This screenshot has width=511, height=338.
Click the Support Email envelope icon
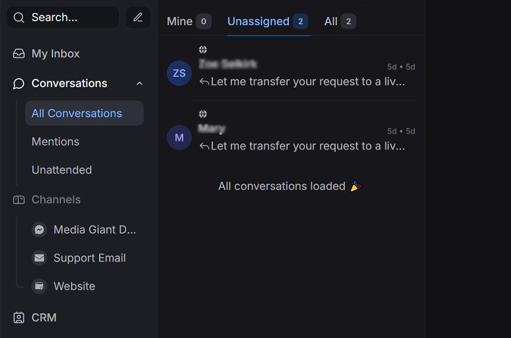39,258
